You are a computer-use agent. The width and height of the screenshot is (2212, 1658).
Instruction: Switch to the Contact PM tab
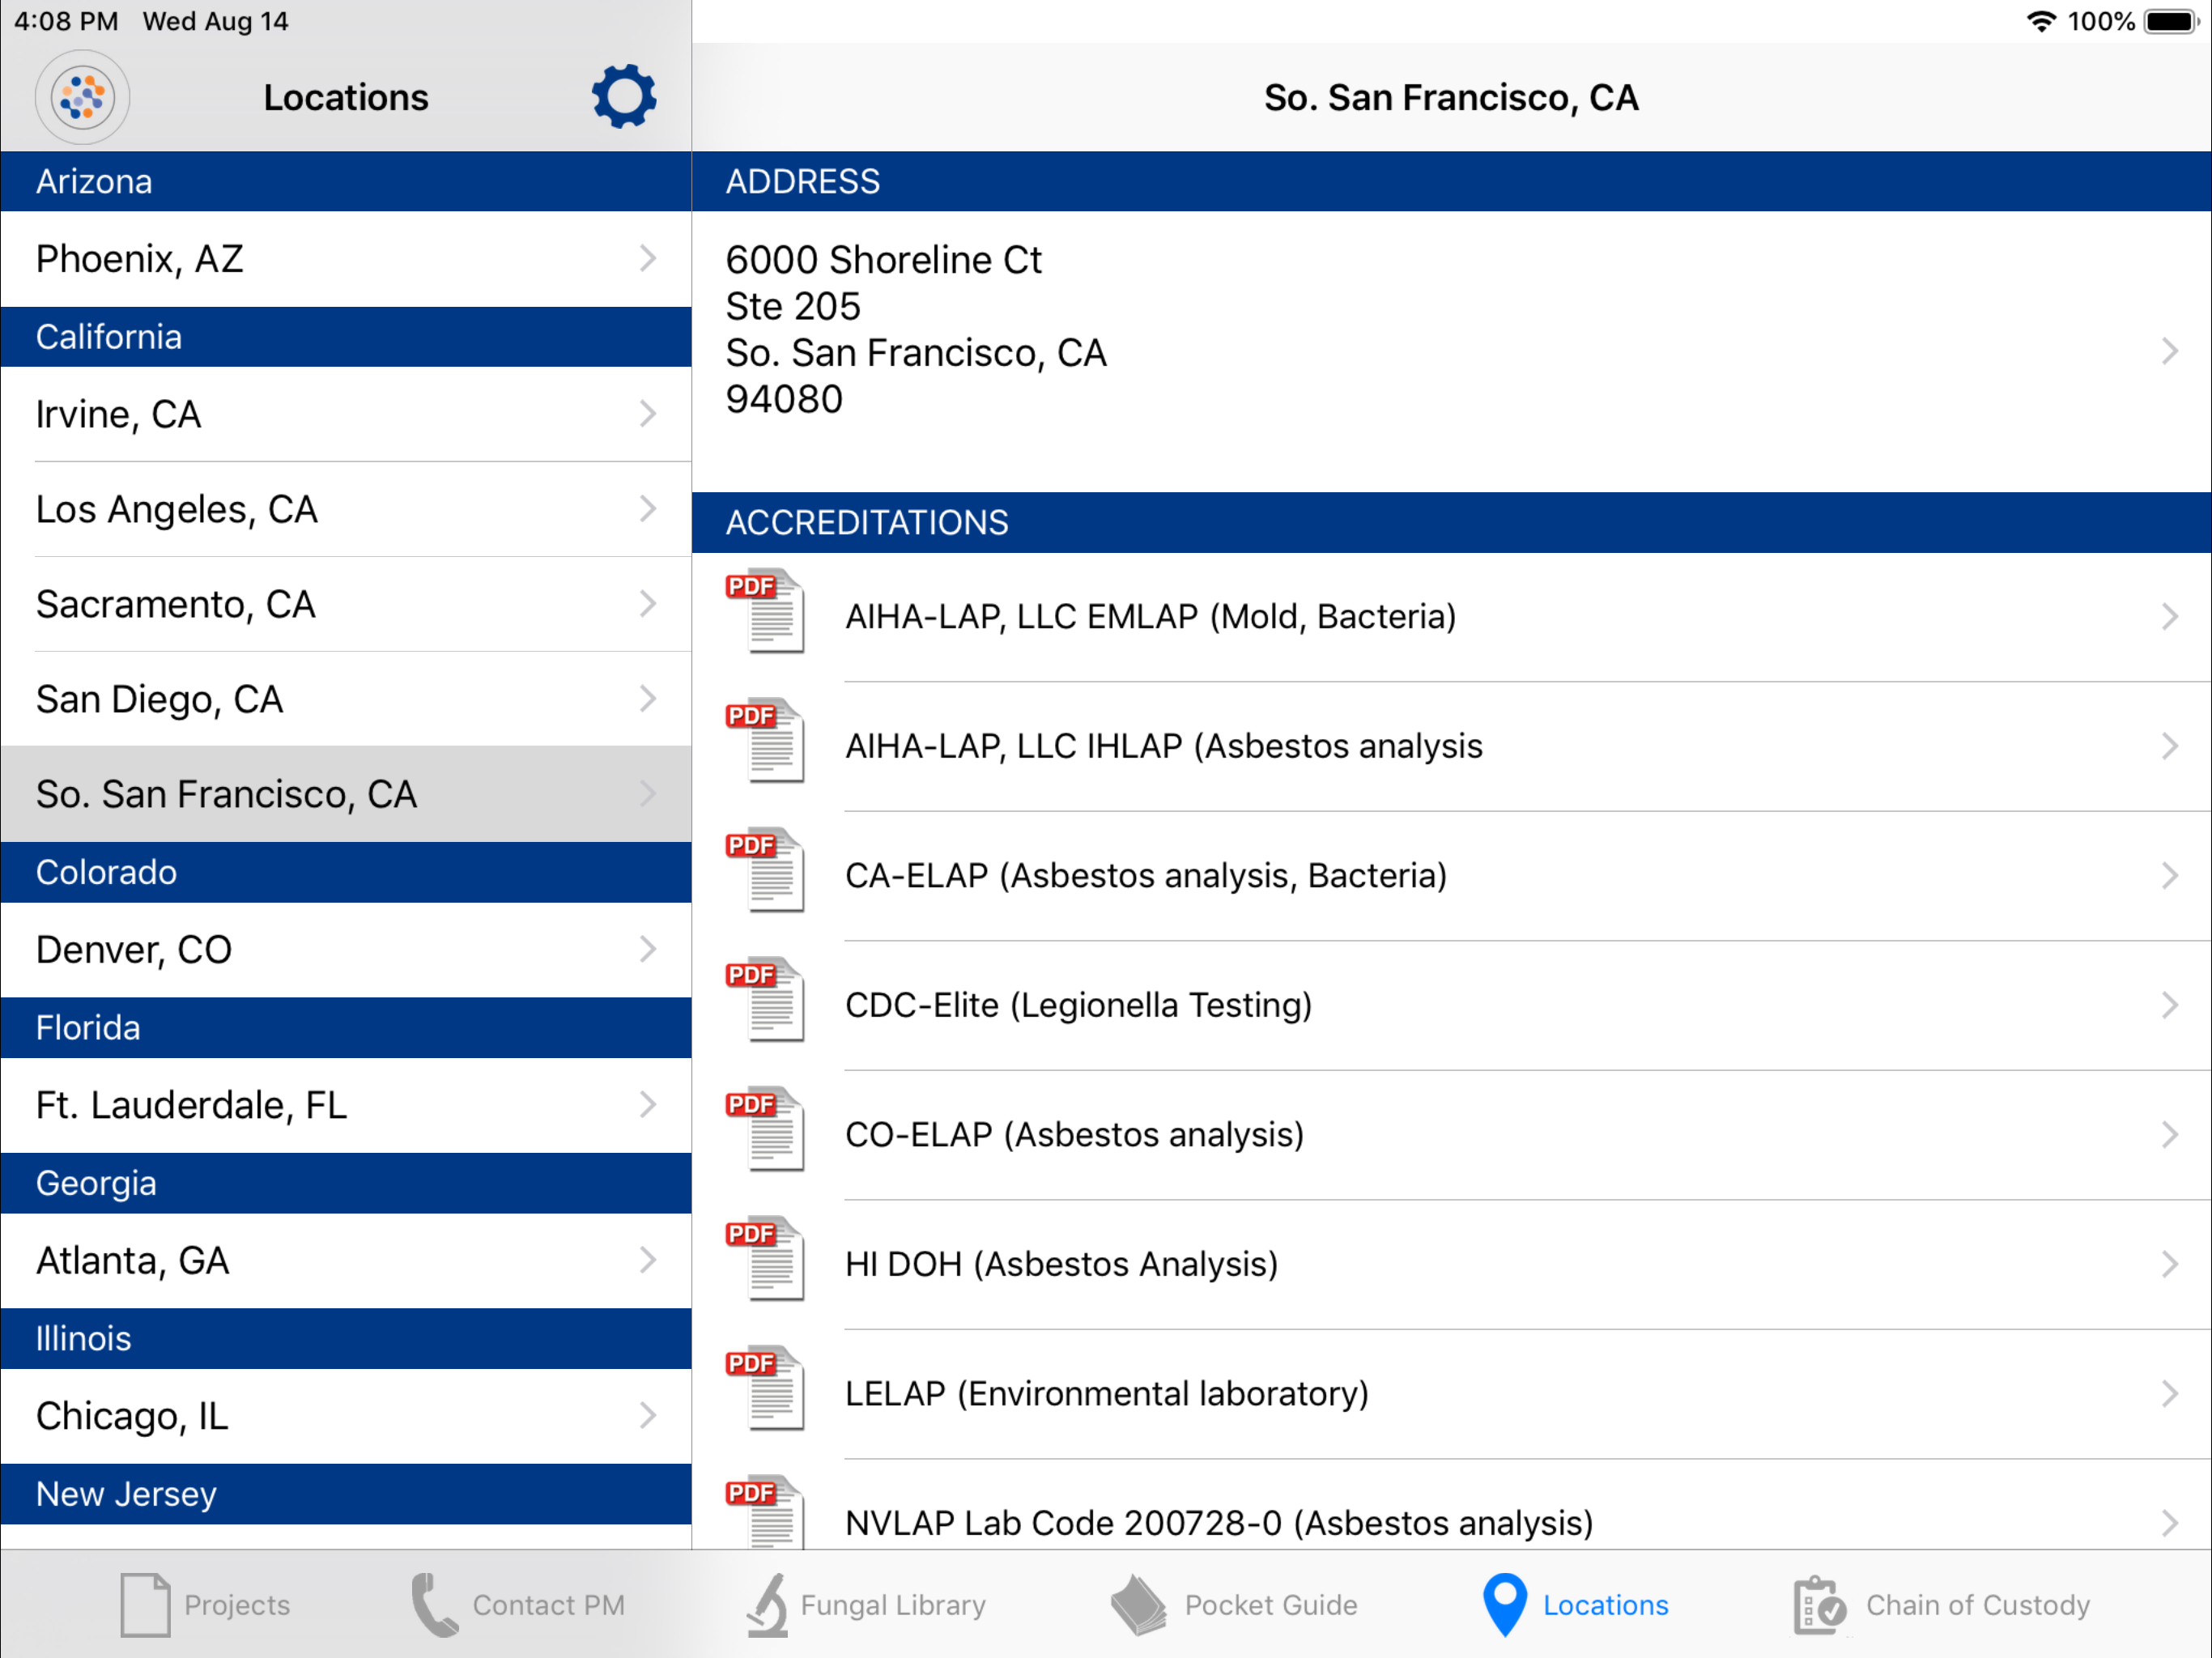pyautogui.click(x=518, y=1605)
